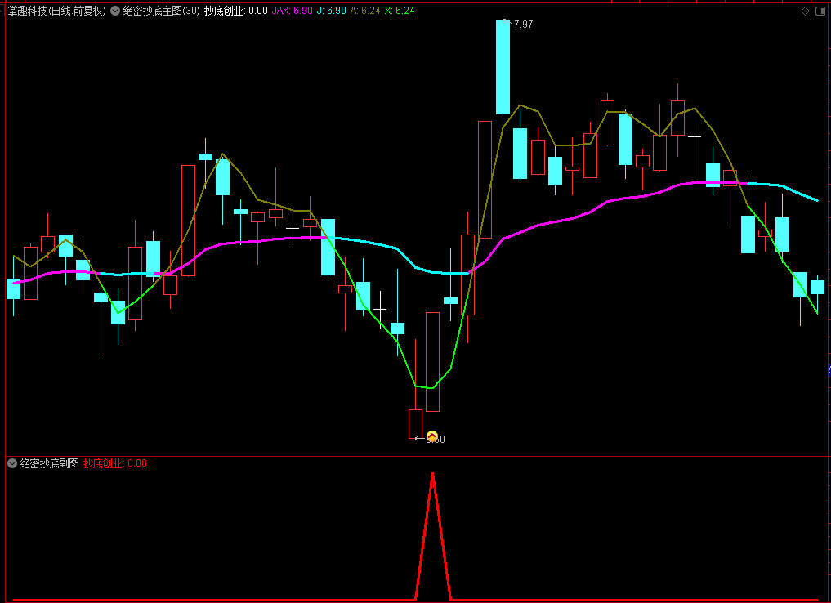The width and height of the screenshot is (831, 603).
Task: Click the magenta JAX: 6.90 value
Action: pos(292,11)
